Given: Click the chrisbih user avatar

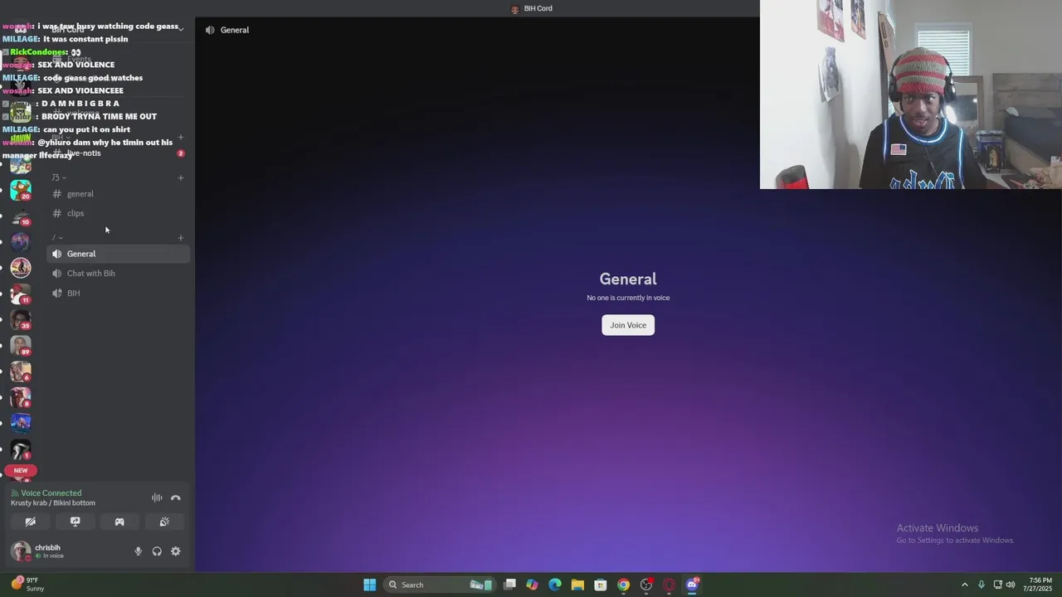Looking at the screenshot, I should coord(21,551).
